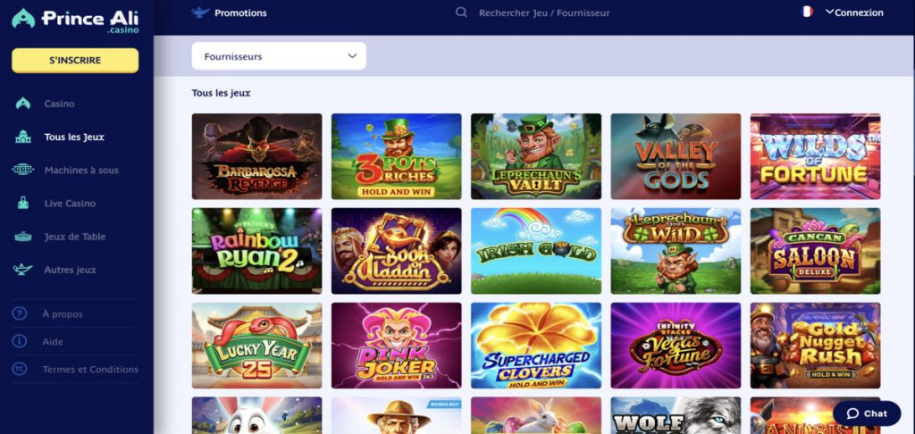Open Gold Nugget Rush game
The width and height of the screenshot is (915, 434).
click(815, 346)
